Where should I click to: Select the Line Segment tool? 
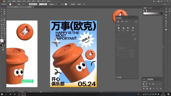tap(4, 16)
